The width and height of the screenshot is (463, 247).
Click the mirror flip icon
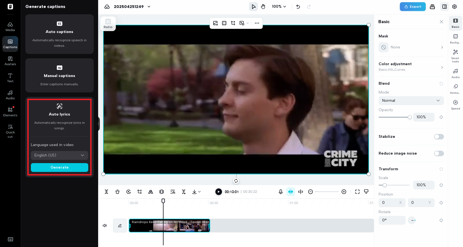click(151, 192)
